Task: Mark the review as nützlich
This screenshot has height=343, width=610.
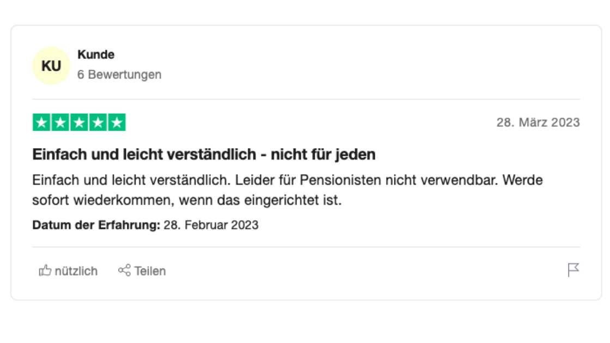Action: click(x=76, y=271)
